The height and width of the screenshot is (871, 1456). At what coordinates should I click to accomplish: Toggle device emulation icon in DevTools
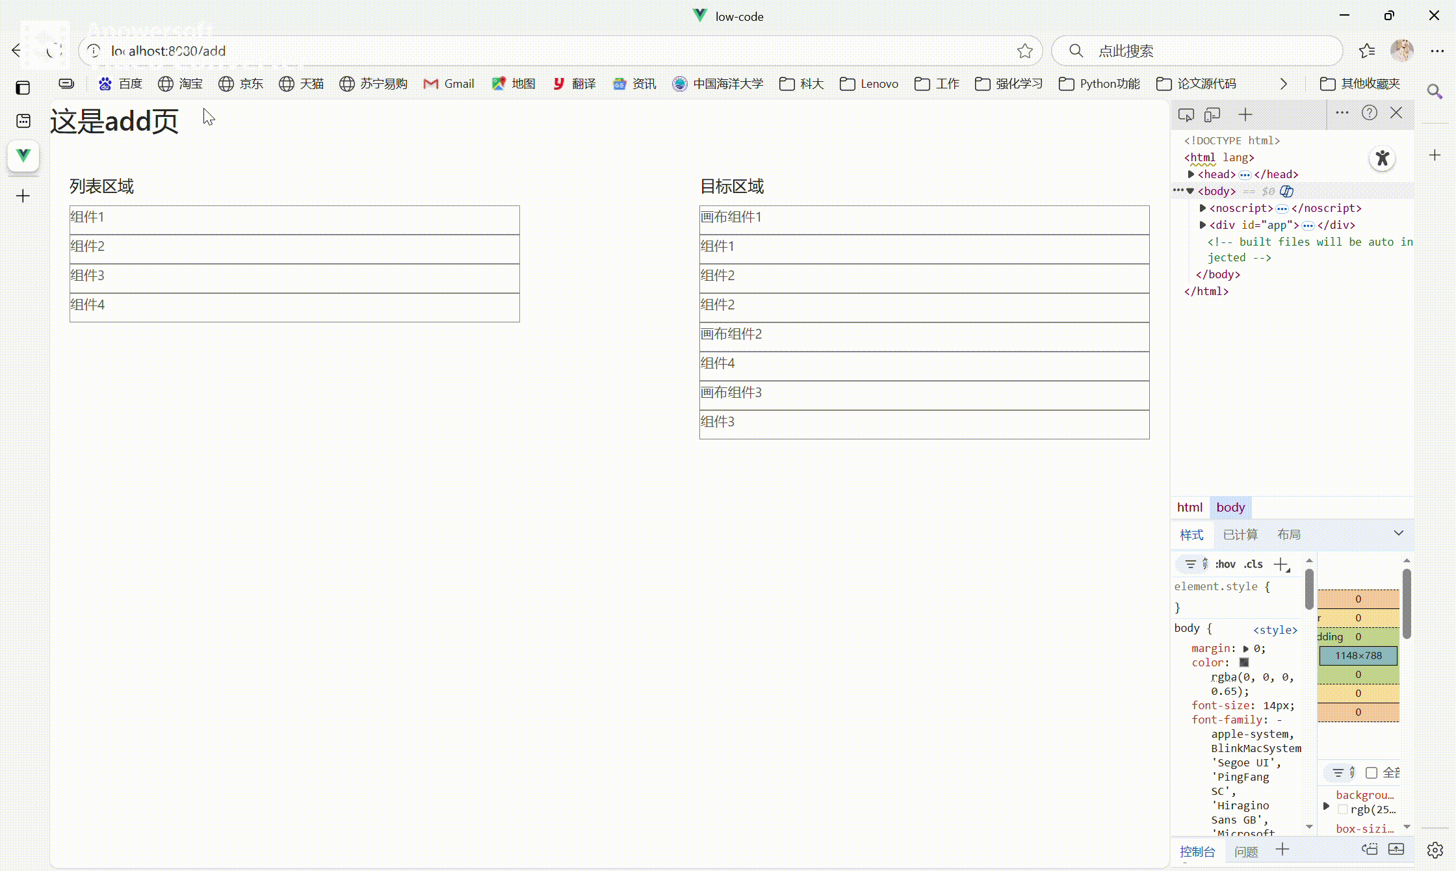[x=1212, y=115]
